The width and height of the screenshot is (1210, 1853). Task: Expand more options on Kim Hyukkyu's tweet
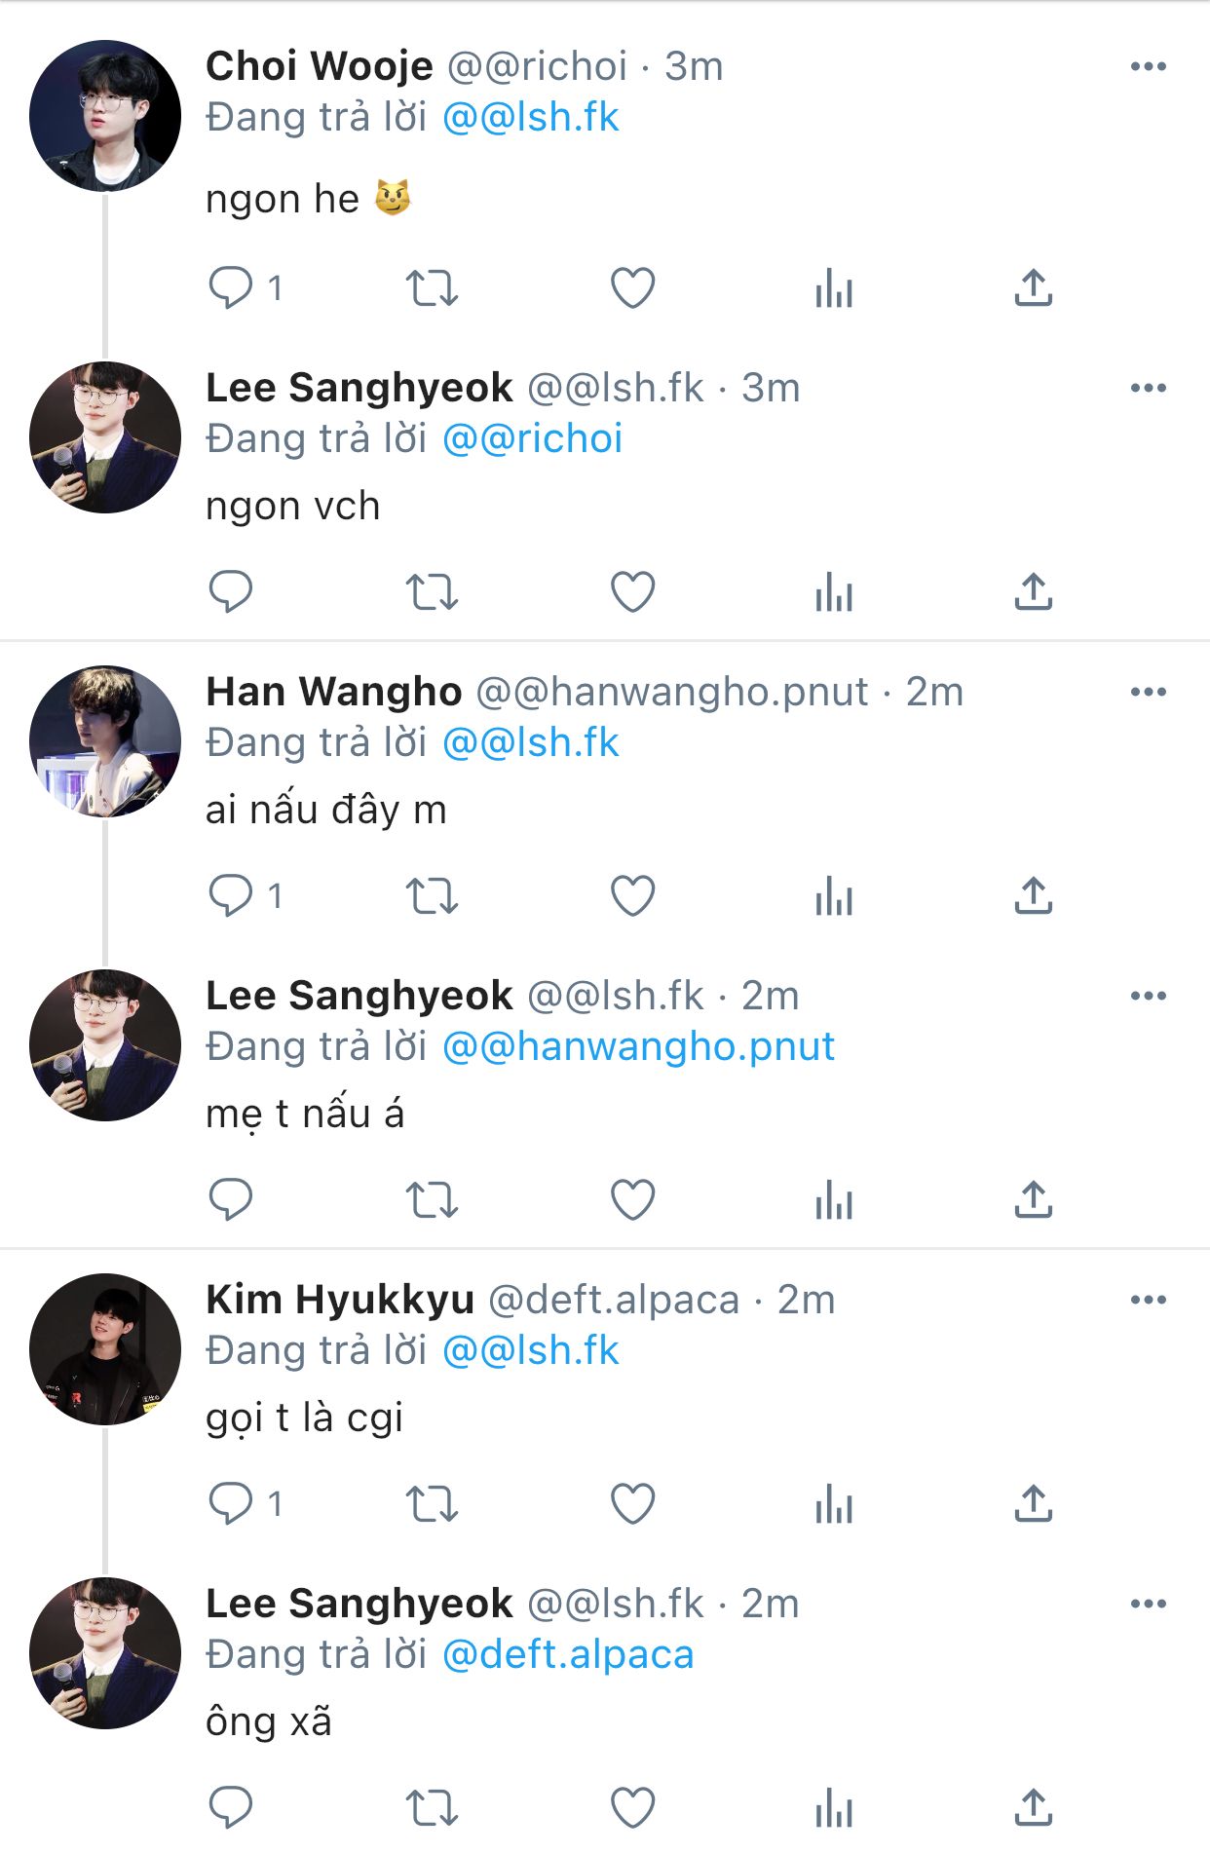click(1148, 1300)
